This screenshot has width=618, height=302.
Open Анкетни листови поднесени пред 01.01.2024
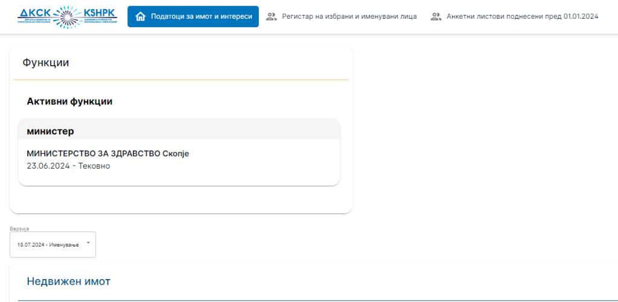click(522, 17)
